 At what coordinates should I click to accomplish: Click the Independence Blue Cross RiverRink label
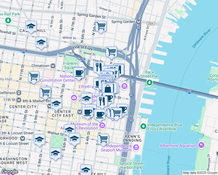point(165,127)
